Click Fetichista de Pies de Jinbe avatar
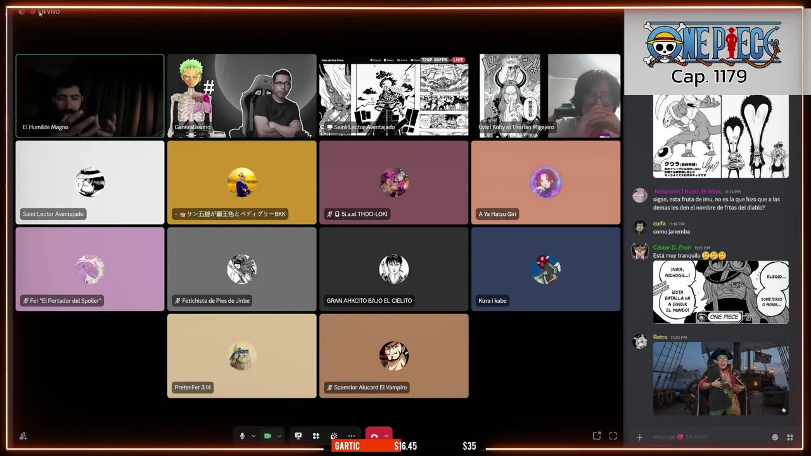 [242, 269]
